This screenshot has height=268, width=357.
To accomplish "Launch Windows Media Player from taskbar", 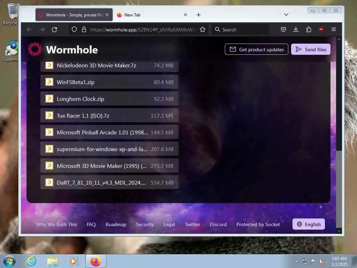I will (x=74, y=261).
